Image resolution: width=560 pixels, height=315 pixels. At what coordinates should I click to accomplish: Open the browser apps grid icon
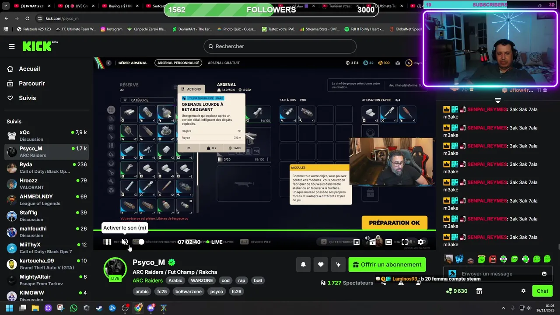(6, 29)
